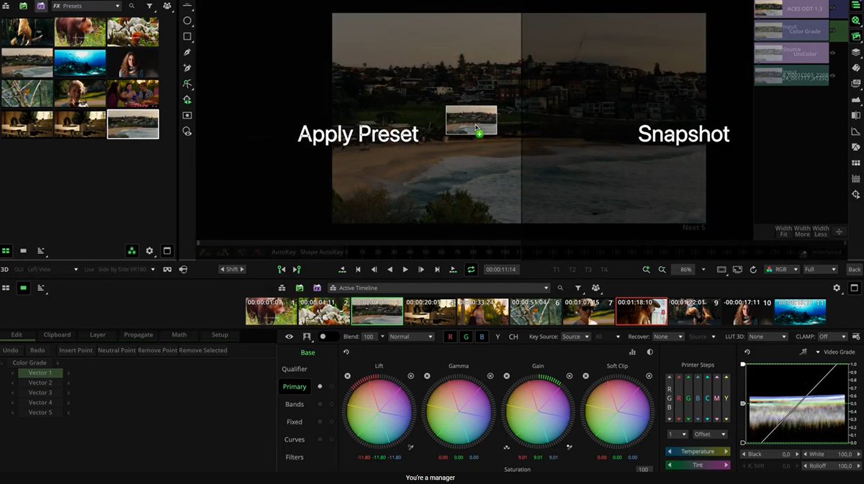Click the histogram icon above color wheels
Image resolution: width=864 pixels, height=484 pixels.
coord(632,352)
